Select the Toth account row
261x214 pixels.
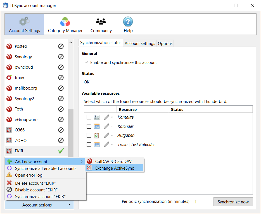37,109
